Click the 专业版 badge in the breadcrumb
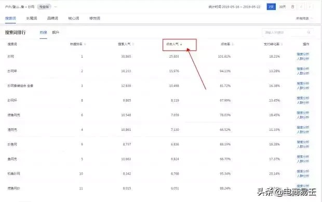Image resolution: width=322 pixels, height=202 pixels. pyautogui.click(x=44, y=7)
